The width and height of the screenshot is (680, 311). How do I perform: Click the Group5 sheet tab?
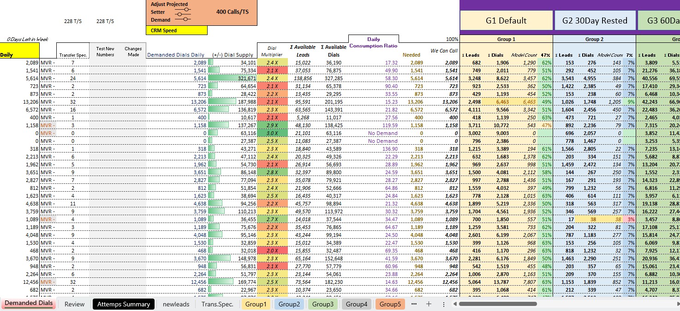[x=390, y=304]
